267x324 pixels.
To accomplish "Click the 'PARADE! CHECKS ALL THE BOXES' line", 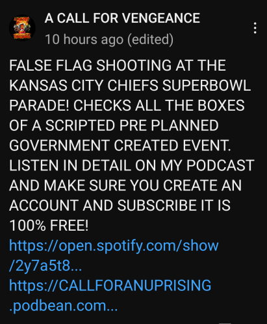I will click(x=127, y=106).
